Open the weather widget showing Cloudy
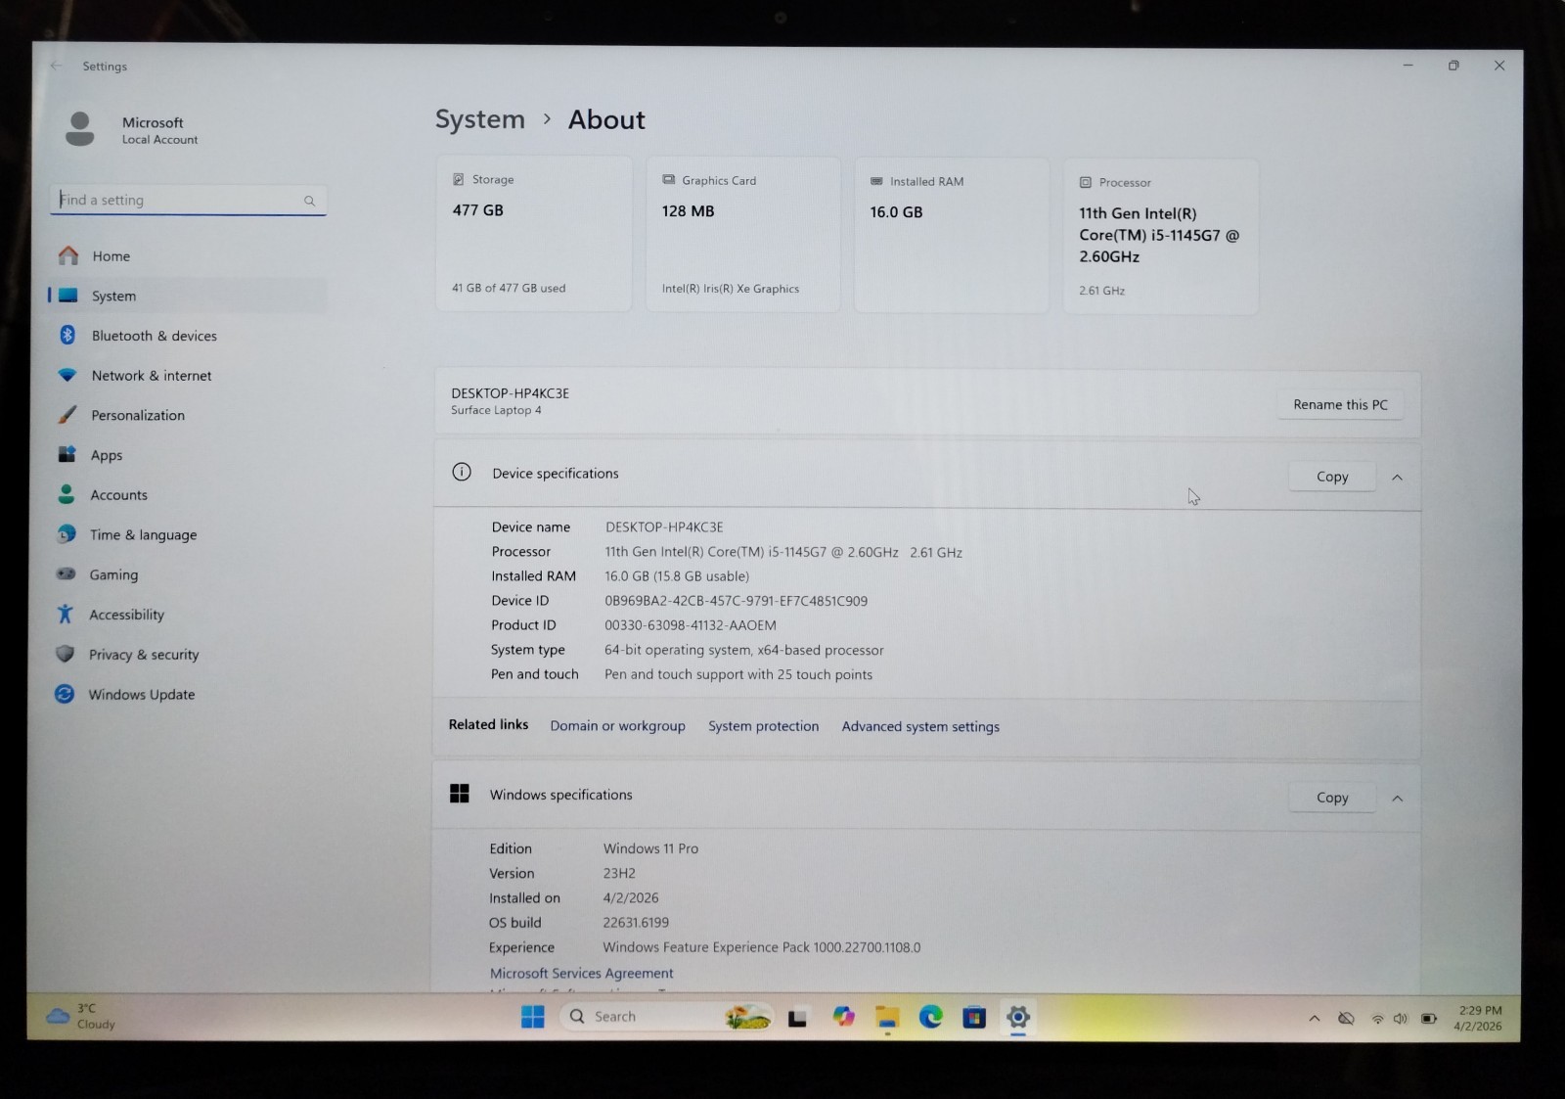1565x1099 pixels. [x=81, y=1016]
